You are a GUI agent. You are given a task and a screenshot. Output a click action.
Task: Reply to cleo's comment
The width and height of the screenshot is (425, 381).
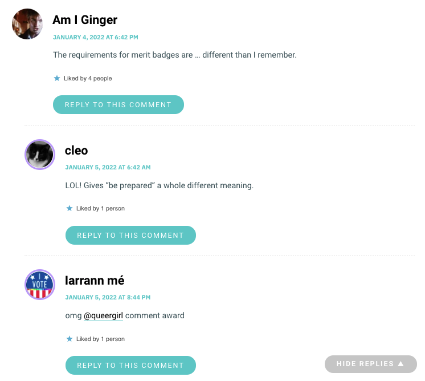pyautogui.click(x=130, y=236)
